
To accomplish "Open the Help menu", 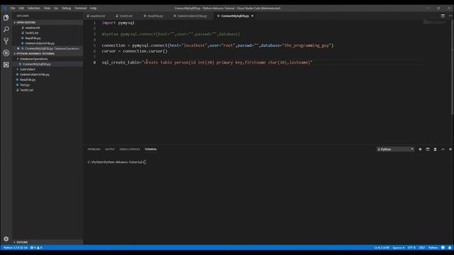I will [x=93, y=8].
